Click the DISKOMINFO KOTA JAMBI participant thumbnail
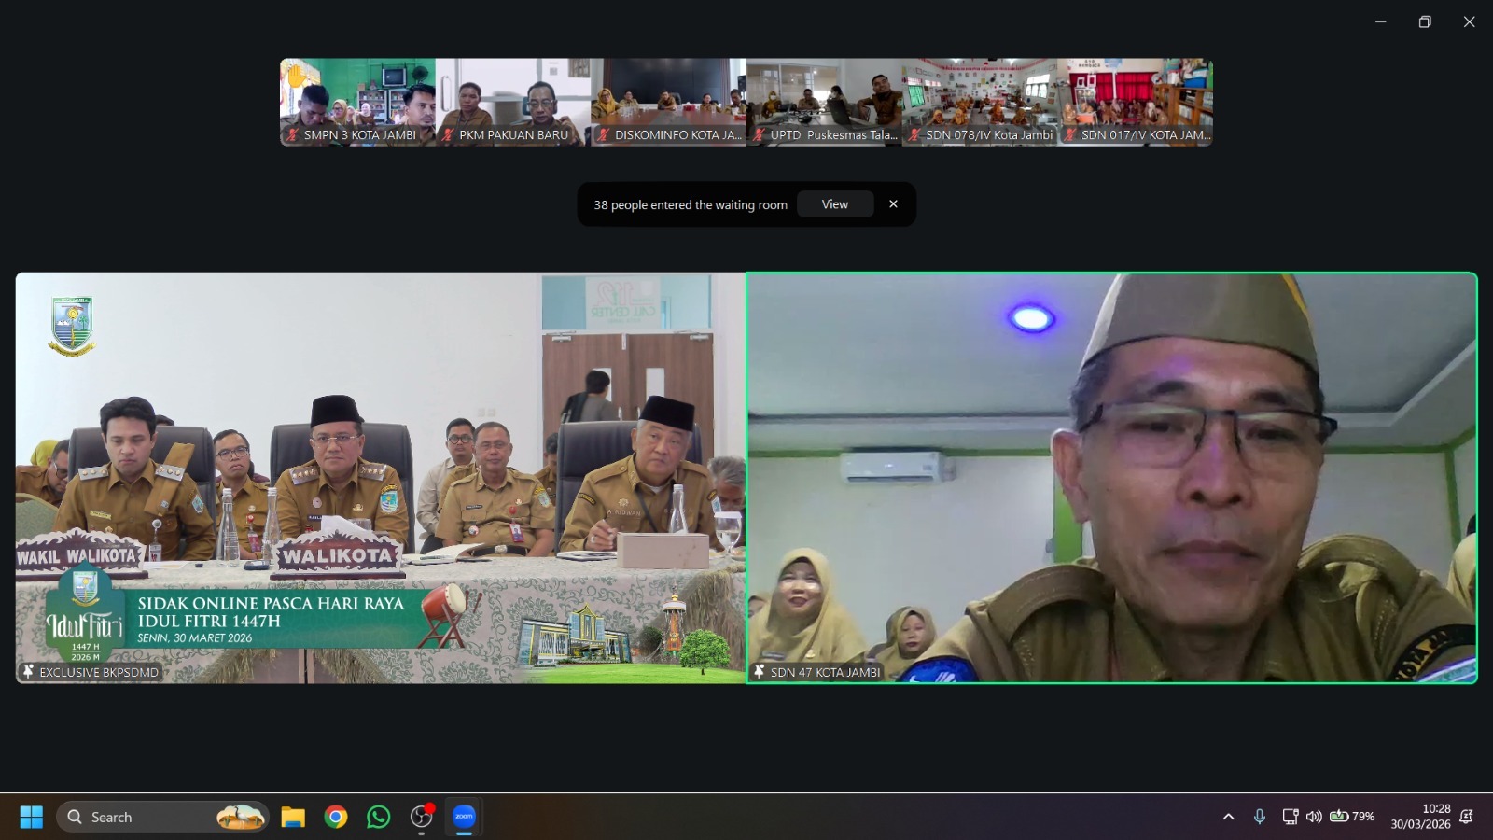The image size is (1493, 840). point(668,102)
